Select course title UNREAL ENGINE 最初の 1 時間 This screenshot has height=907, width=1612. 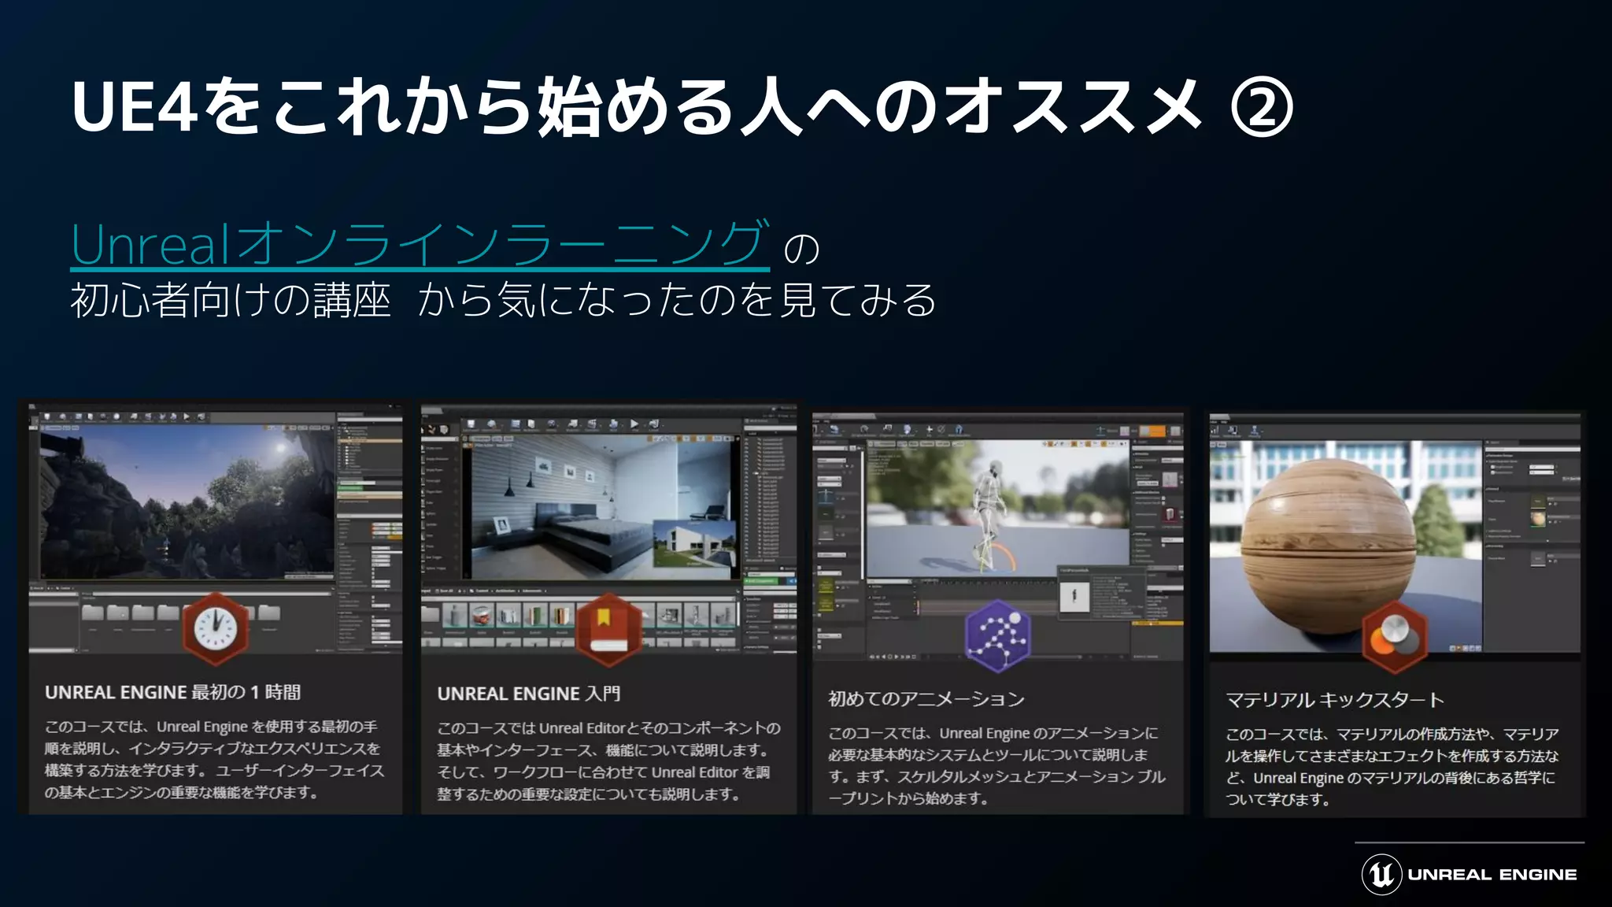(172, 692)
